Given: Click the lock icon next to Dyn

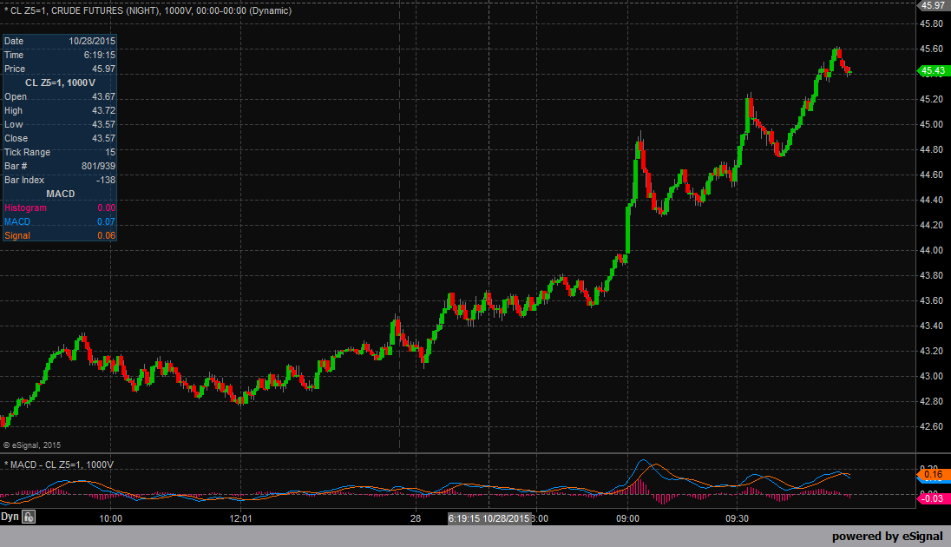Looking at the screenshot, I should (x=29, y=517).
